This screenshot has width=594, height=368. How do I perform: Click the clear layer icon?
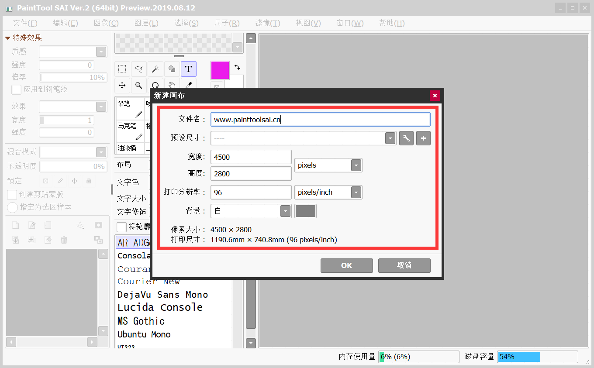[x=48, y=240]
